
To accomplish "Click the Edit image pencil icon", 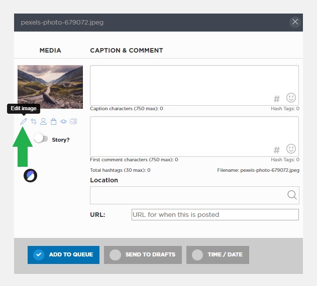I will click(x=24, y=121).
